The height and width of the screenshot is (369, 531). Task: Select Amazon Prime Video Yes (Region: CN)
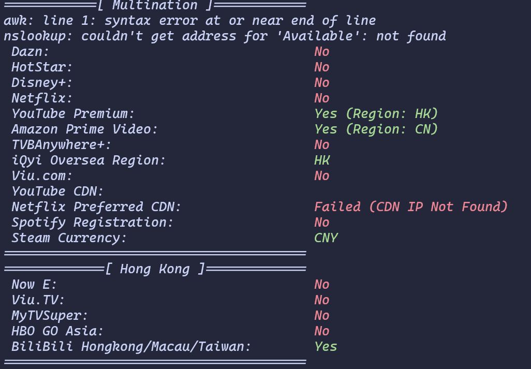376,130
